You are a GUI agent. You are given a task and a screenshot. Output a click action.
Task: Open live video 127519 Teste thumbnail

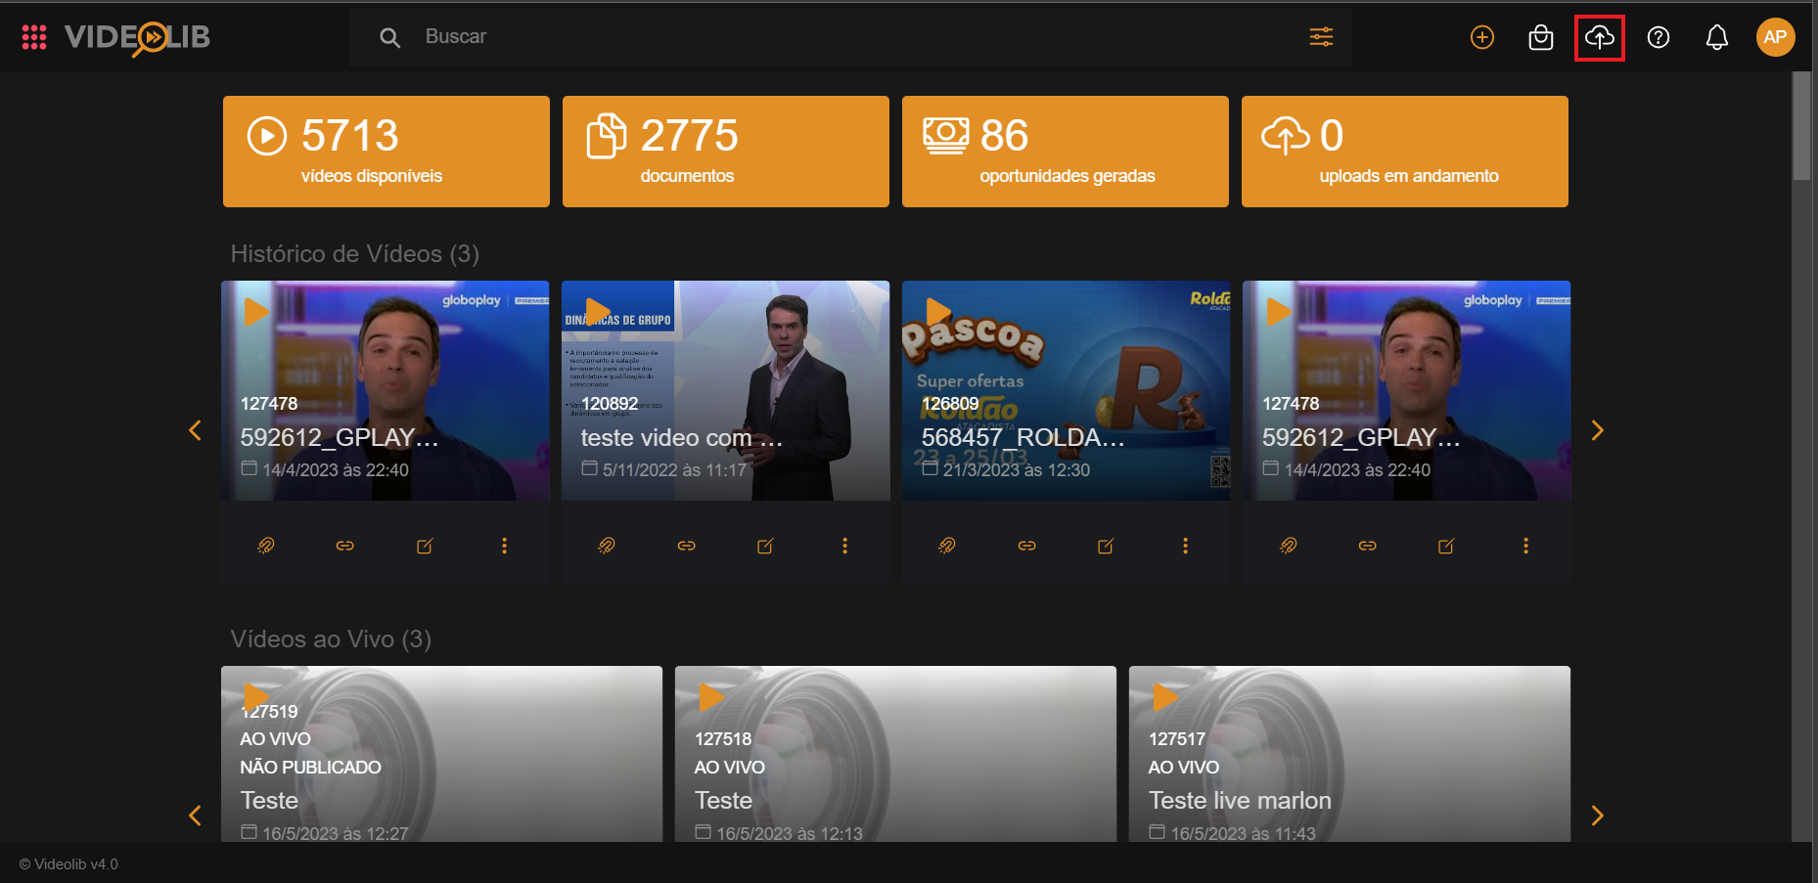[x=441, y=754]
